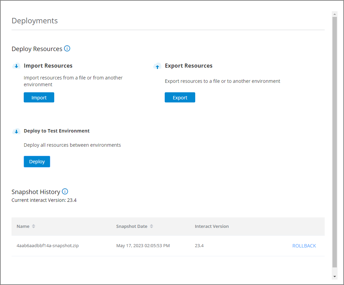Click the Import Resources cloud download icon

click(16, 66)
